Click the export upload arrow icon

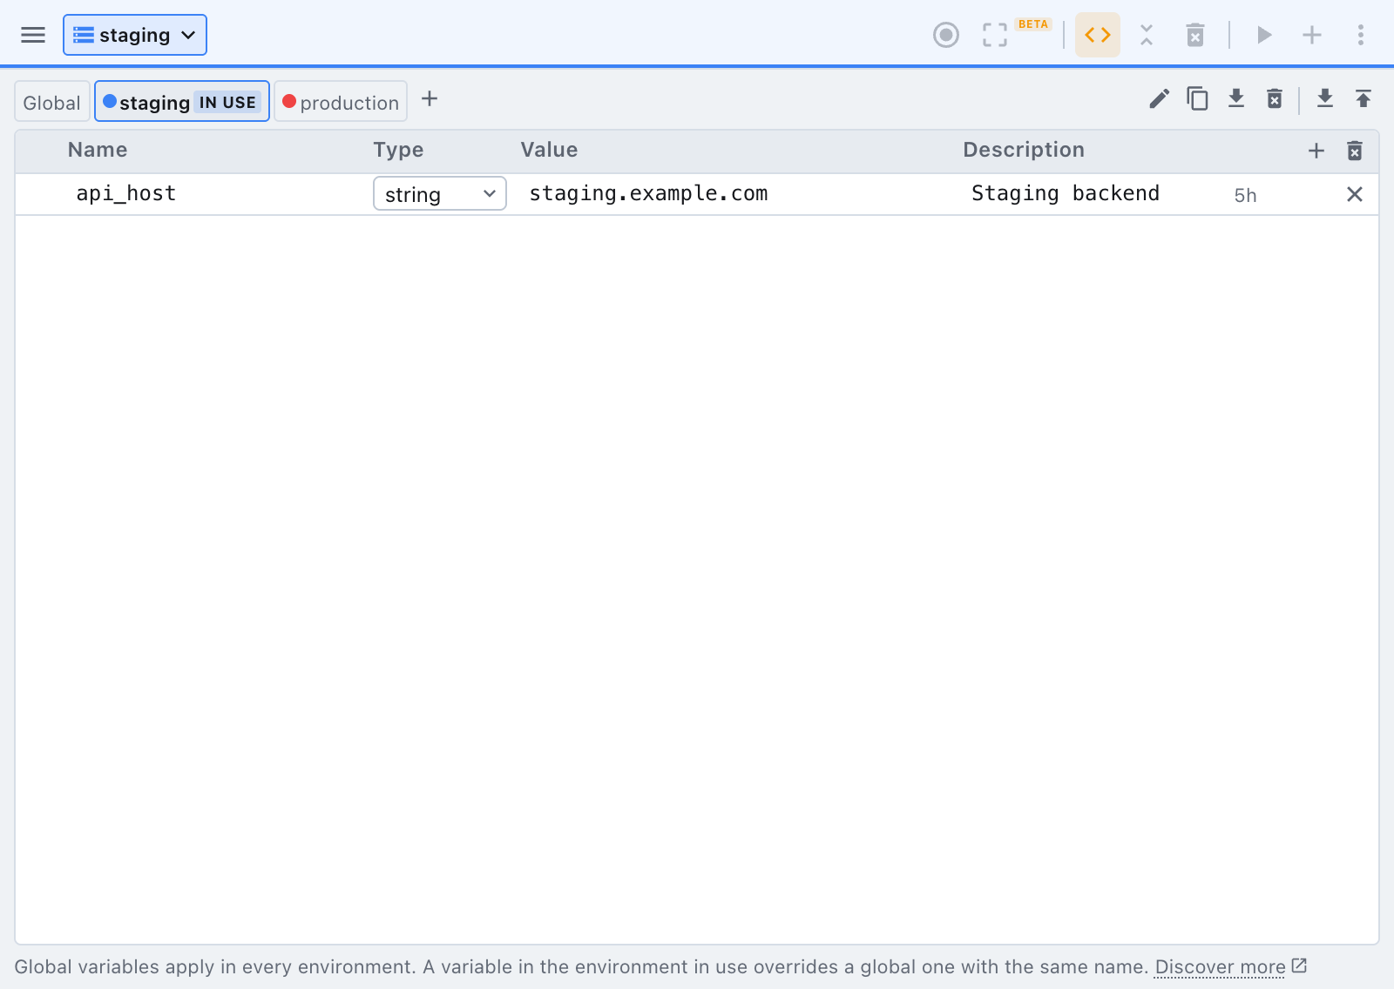(x=1364, y=99)
